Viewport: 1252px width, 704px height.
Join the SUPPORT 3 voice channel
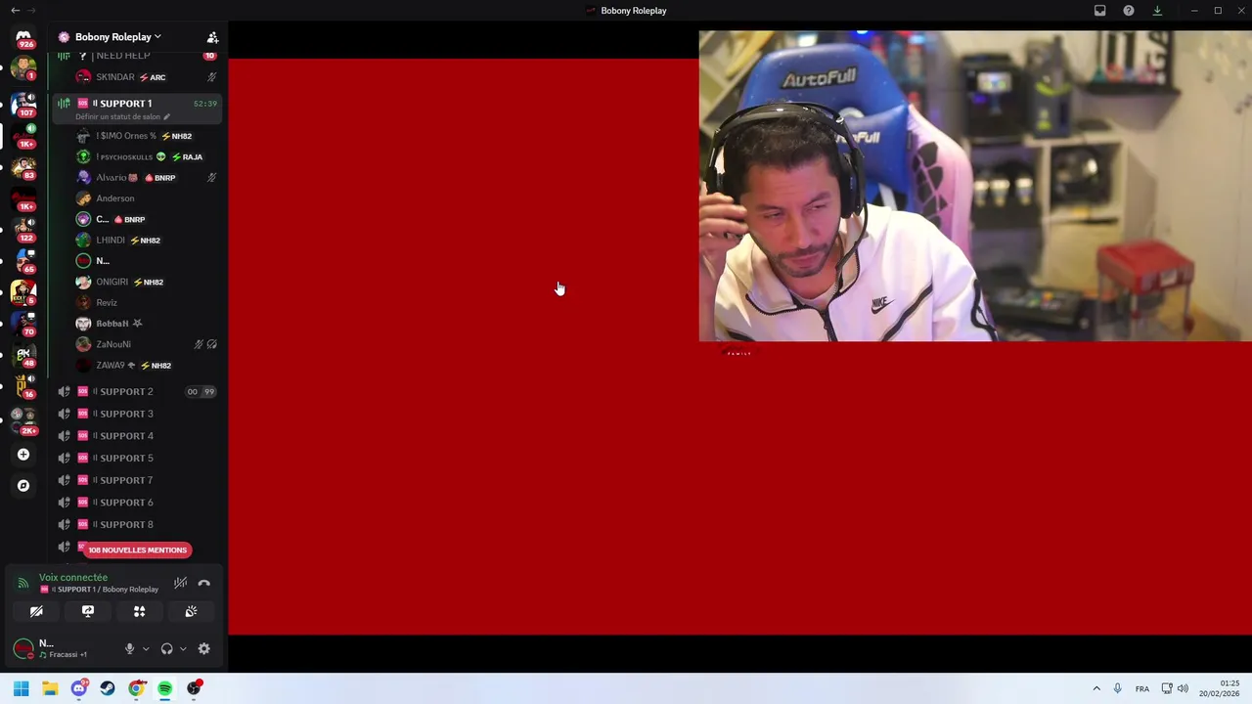(x=136, y=414)
